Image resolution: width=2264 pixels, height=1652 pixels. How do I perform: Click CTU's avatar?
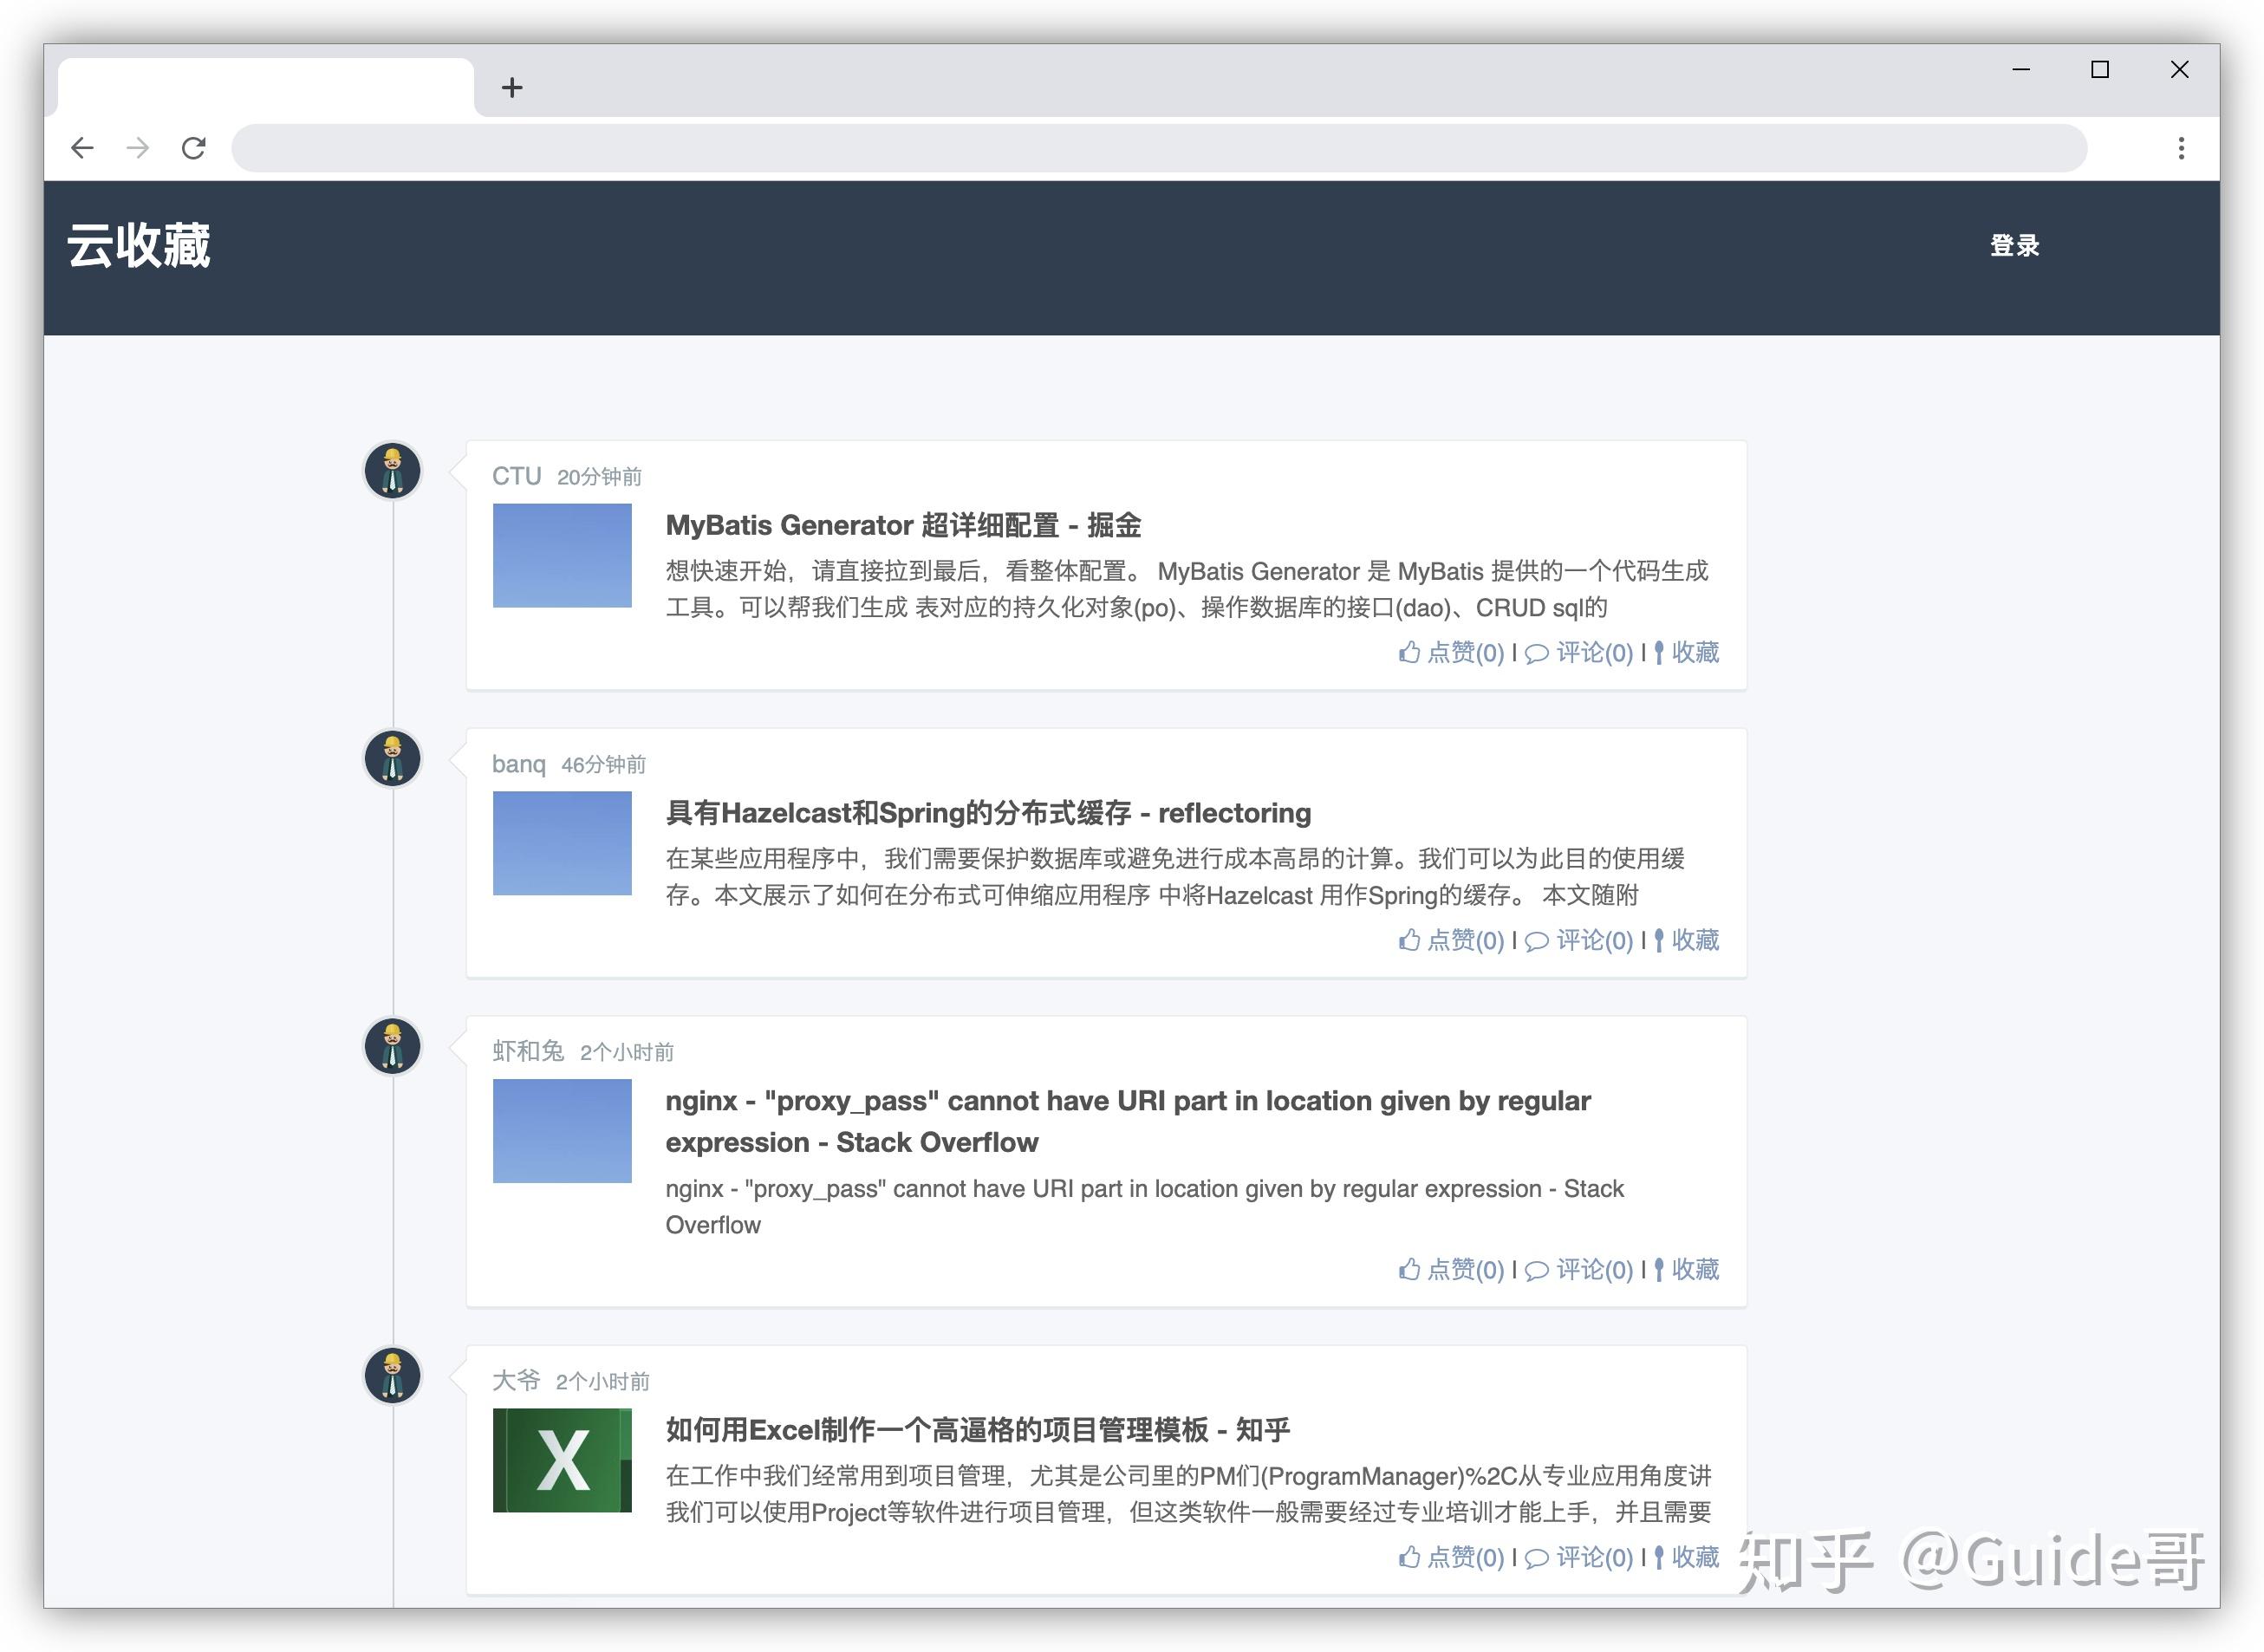tap(393, 470)
